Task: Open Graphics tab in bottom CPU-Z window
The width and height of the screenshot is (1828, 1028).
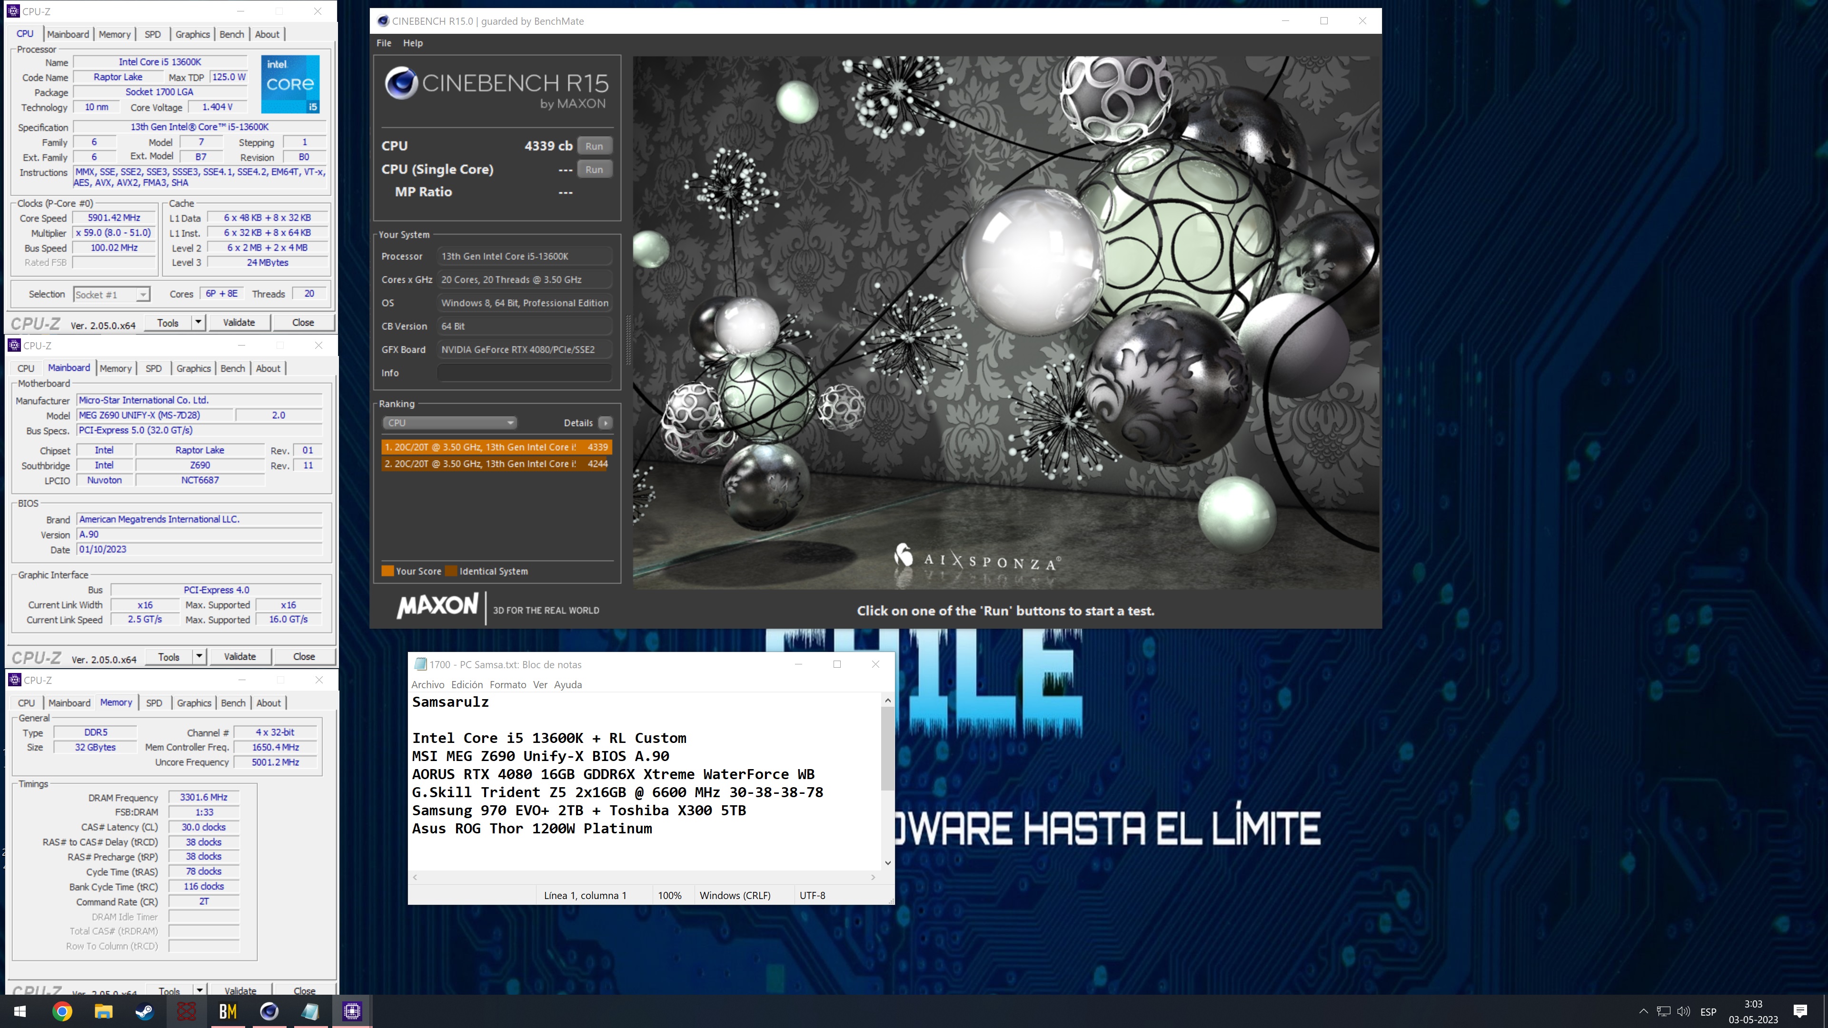Action: coord(194,703)
